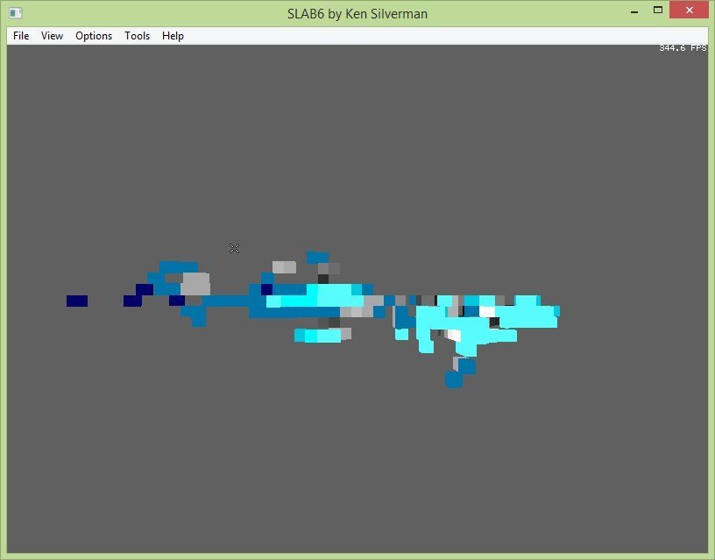Select the lowest blue voxel of the model
715x560 pixels.
click(453, 379)
